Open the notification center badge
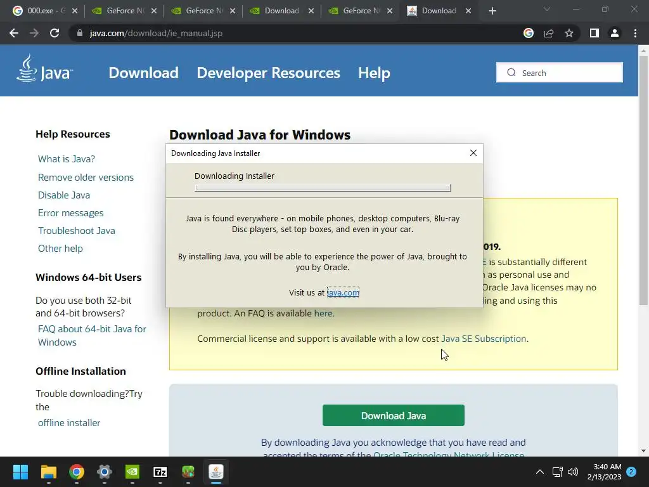The height and width of the screenshot is (487, 649). (631, 472)
